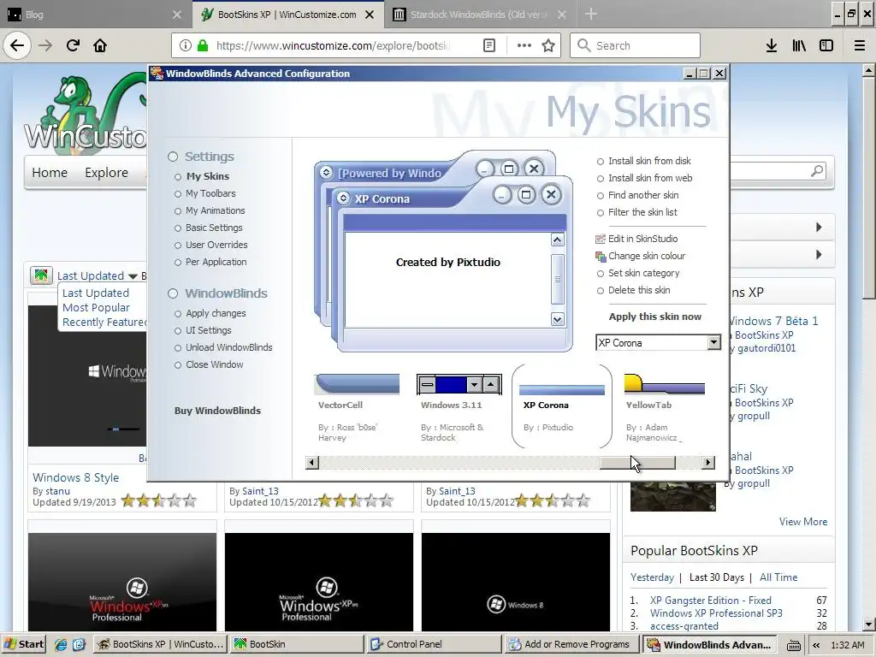Open XP Gangster Edition - Fixed link

click(710, 600)
